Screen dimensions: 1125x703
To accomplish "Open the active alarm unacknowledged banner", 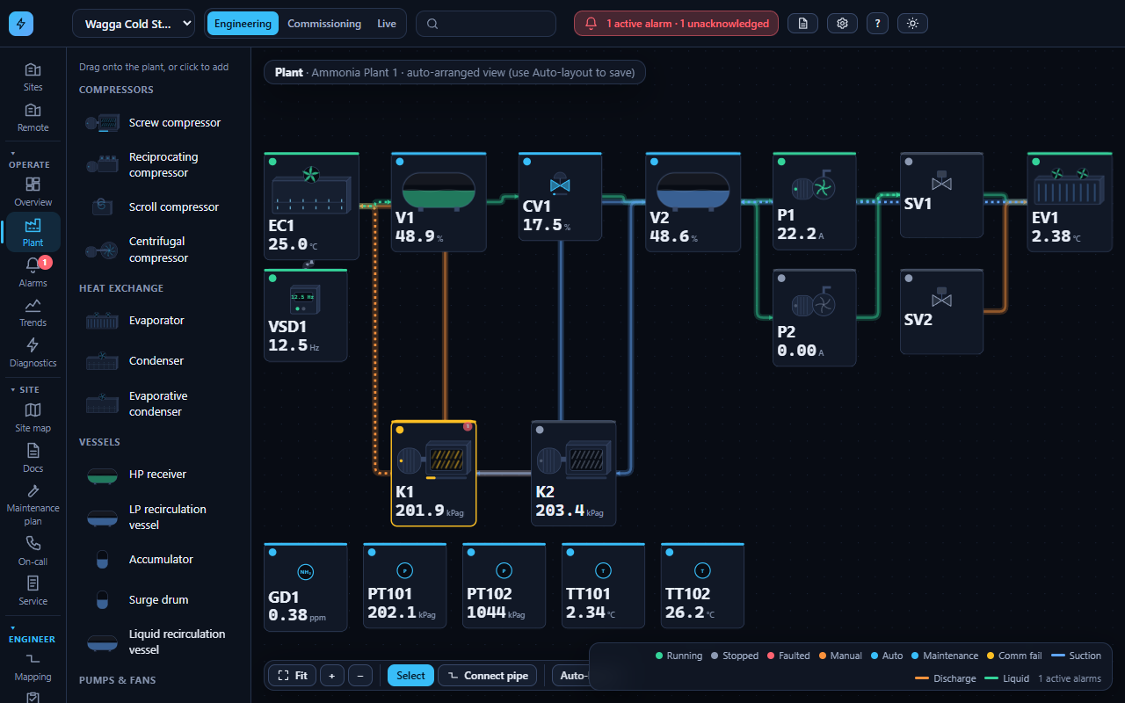I will pyautogui.click(x=676, y=24).
